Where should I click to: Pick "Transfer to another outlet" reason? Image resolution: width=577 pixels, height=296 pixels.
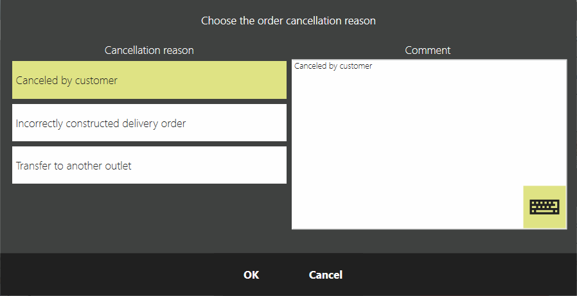(149, 165)
